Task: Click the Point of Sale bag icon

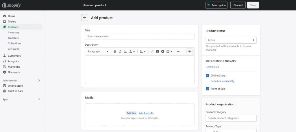Action: click(5, 91)
